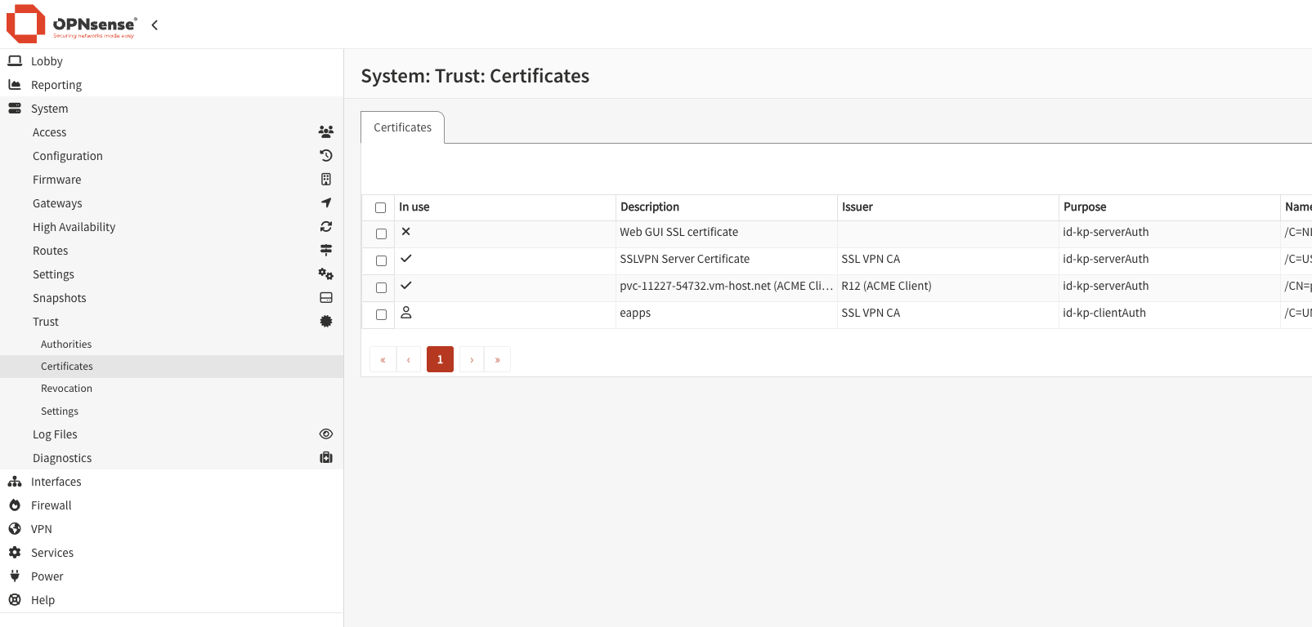Screen dimensions: 1312x627
Task: Expand the Firewall menu section
Action: click(x=51, y=505)
